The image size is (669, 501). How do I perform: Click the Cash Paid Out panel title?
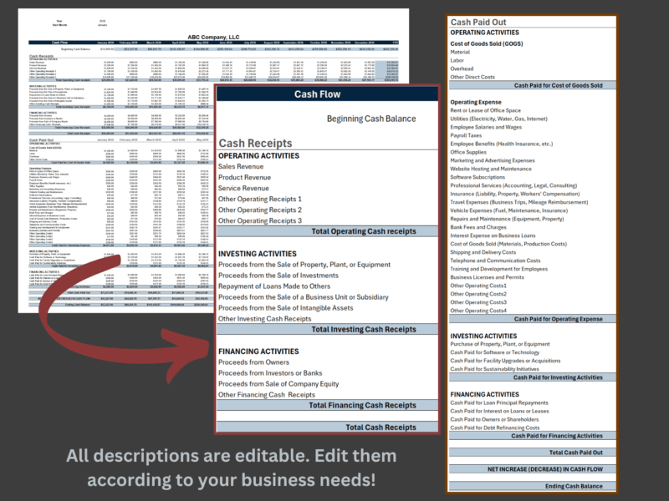tap(478, 23)
